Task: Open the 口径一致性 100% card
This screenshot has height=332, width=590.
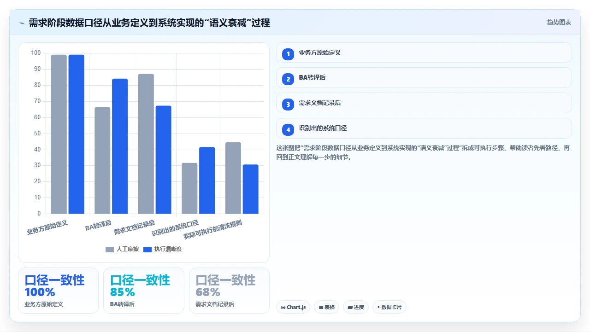Action: click(x=58, y=291)
